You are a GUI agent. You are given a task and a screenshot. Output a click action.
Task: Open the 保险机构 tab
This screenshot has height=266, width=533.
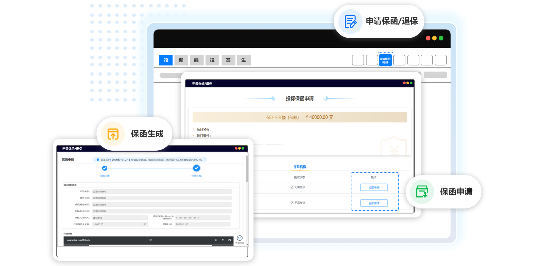[x=299, y=167]
